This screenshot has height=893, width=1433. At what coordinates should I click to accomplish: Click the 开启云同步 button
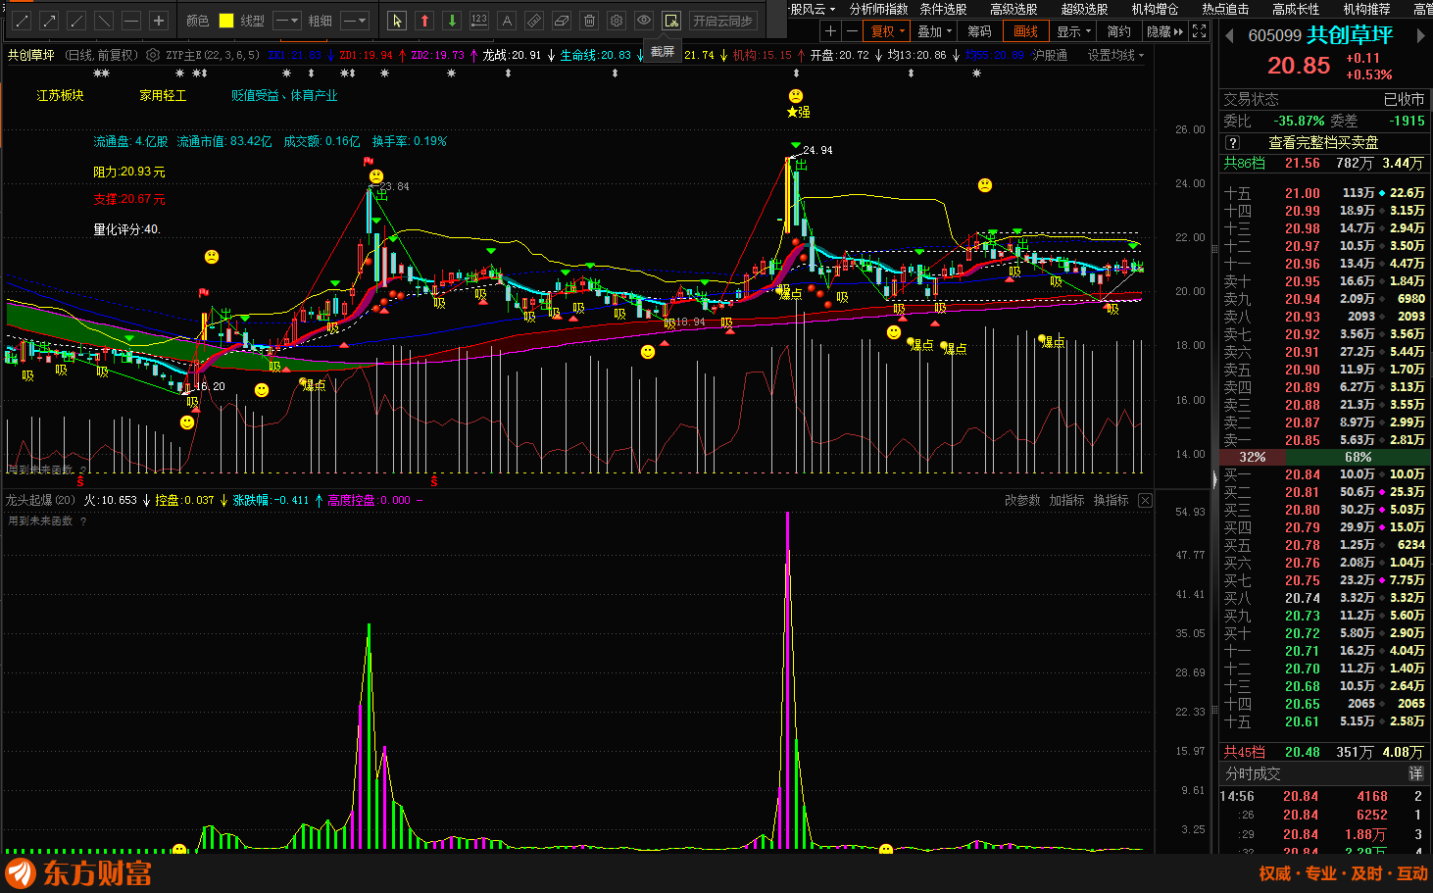(x=722, y=21)
